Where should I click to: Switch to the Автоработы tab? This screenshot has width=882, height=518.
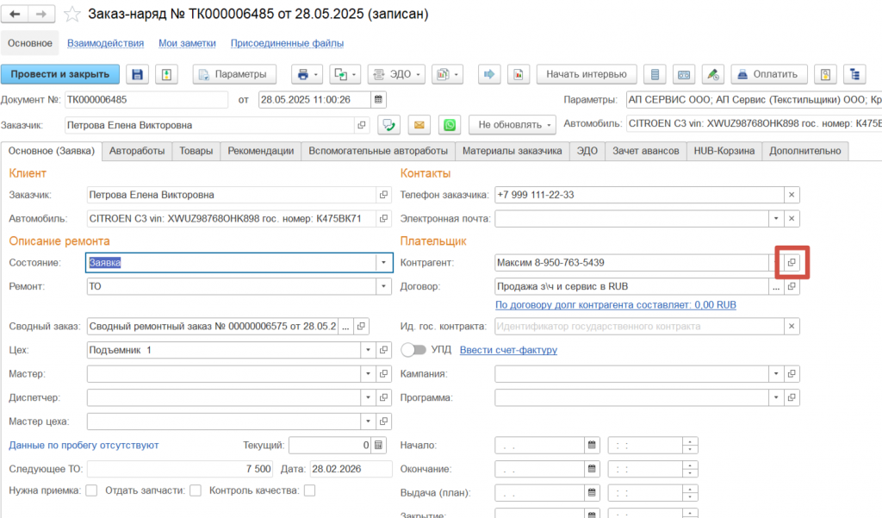point(137,151)
